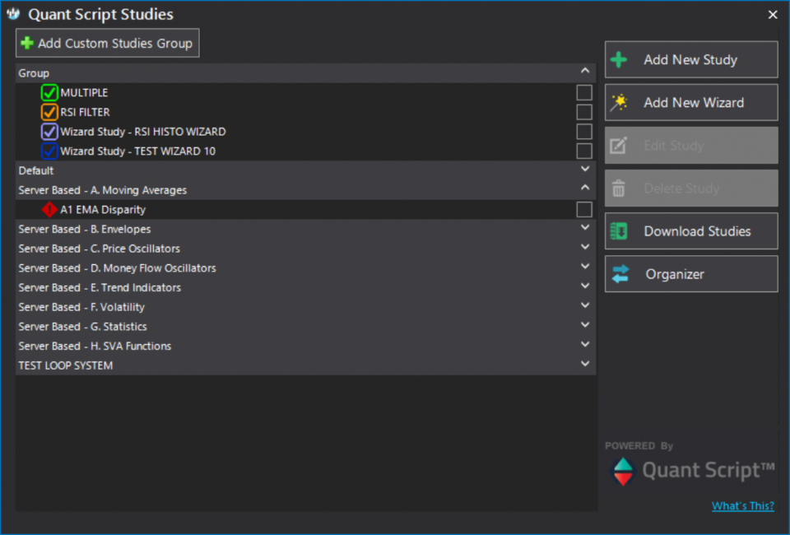Click the Group header label
Viewport: 790px width, 535px height.
(x=34, y=73)
